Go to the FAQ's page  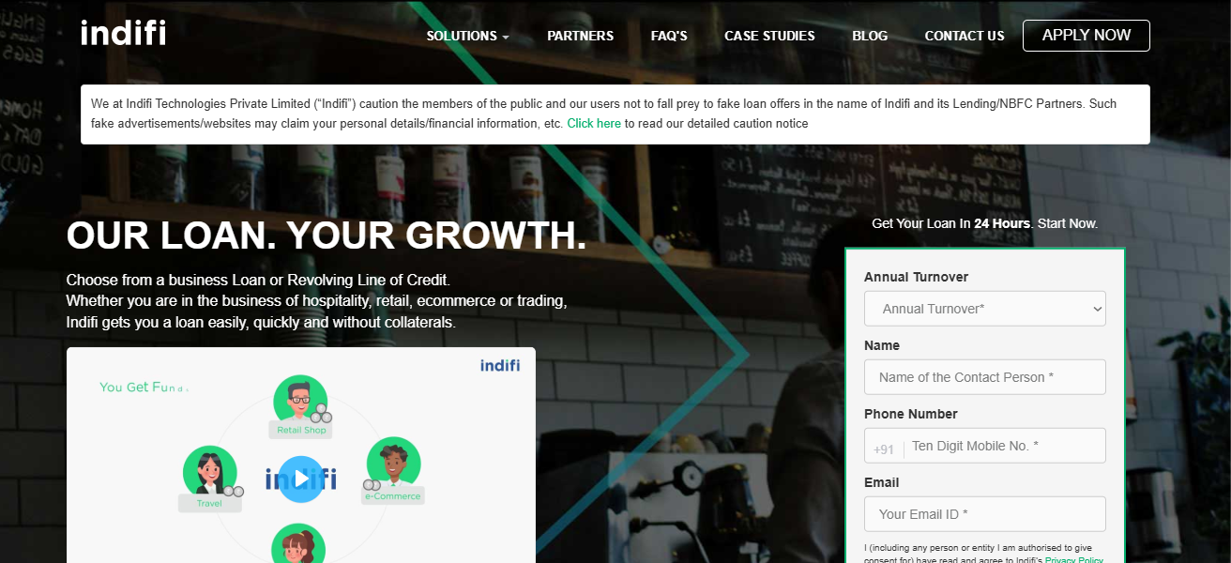click(669, 36)
